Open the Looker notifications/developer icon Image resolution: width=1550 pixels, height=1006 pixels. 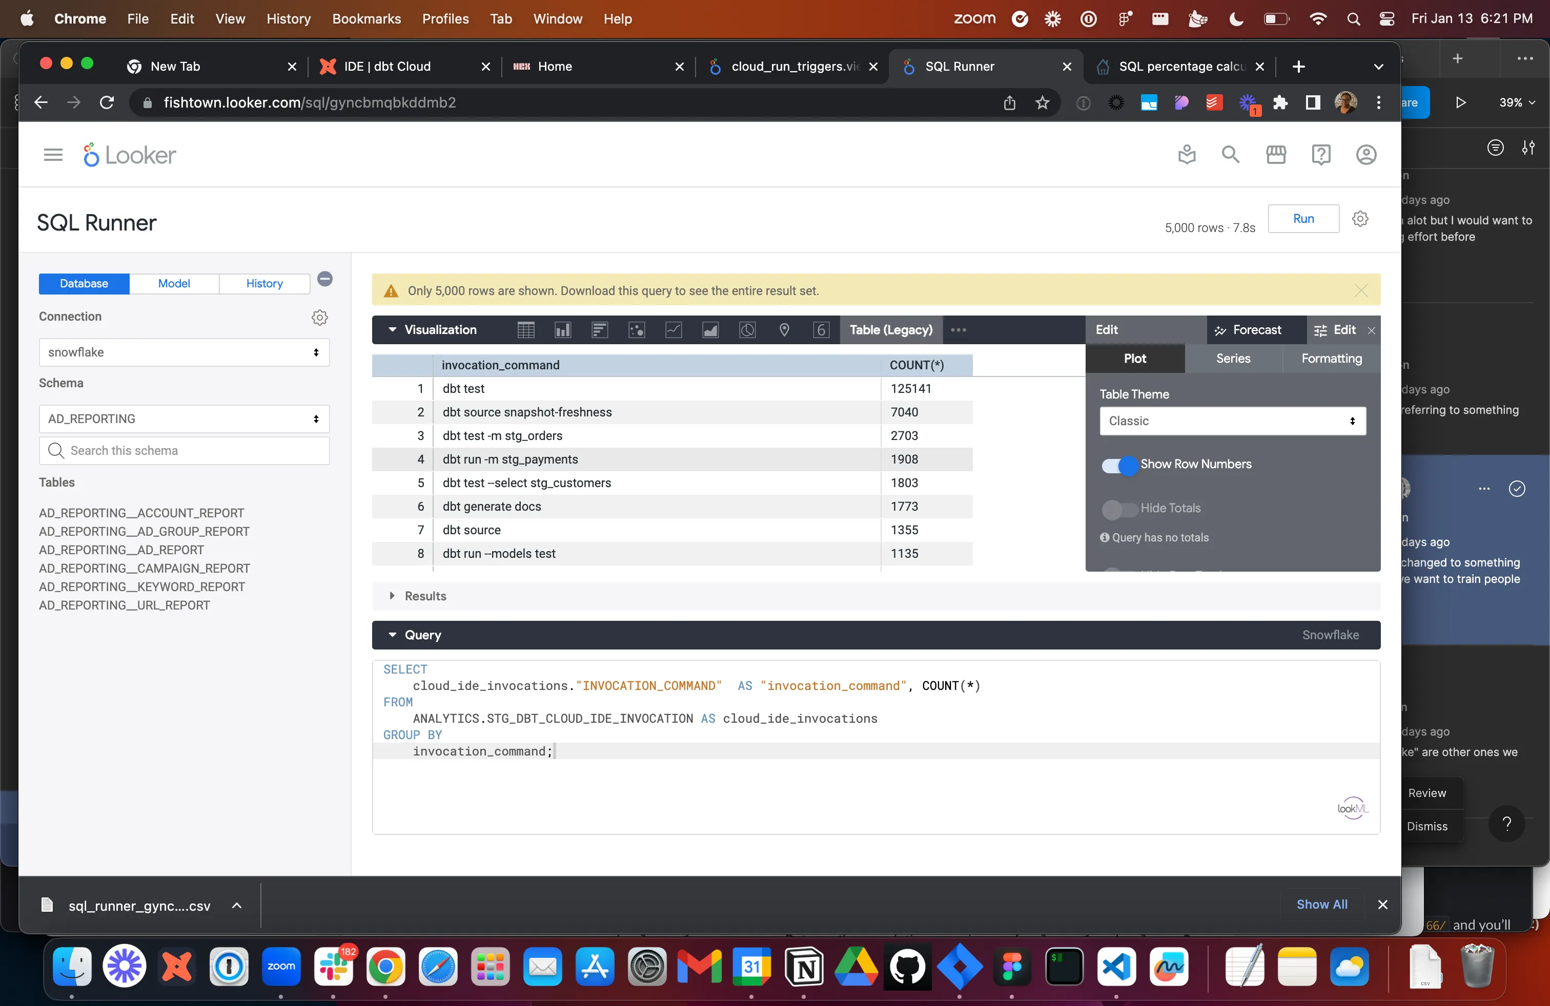pyautogui.click(x=1187, y=155)
